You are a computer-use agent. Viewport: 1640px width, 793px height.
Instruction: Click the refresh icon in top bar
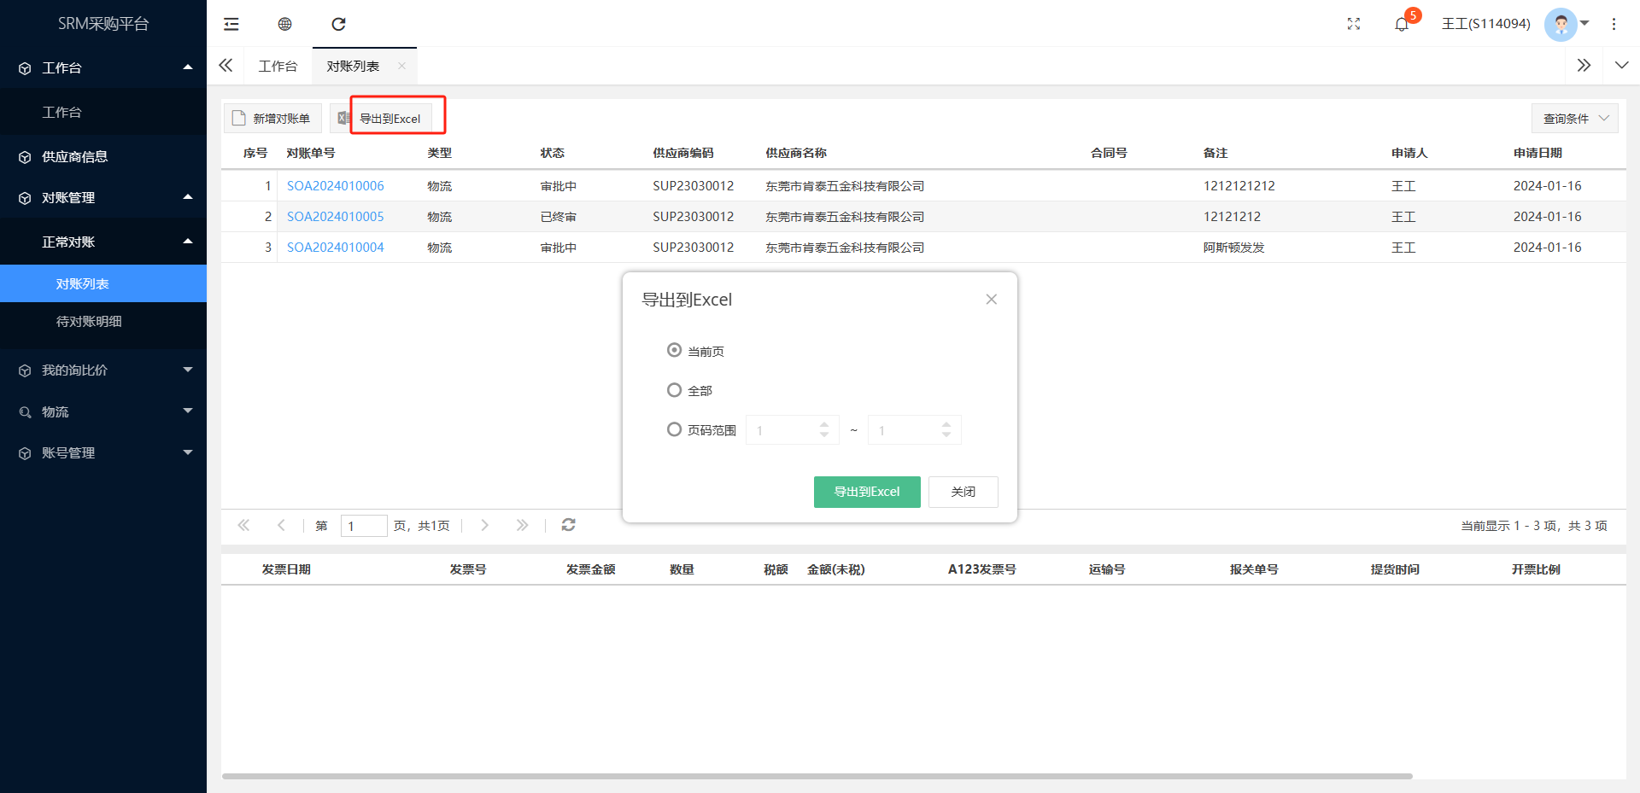pos(339,24)
